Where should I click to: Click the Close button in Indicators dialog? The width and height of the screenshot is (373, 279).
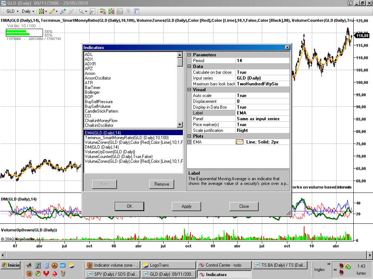[244, 206]
